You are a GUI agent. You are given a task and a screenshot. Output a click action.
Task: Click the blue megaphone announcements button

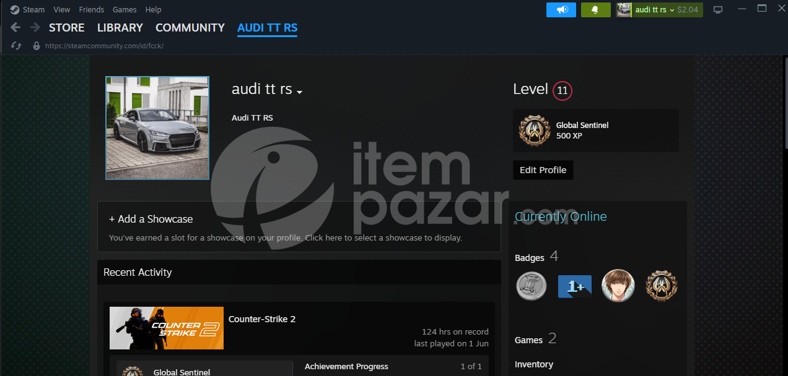point(561,10)
